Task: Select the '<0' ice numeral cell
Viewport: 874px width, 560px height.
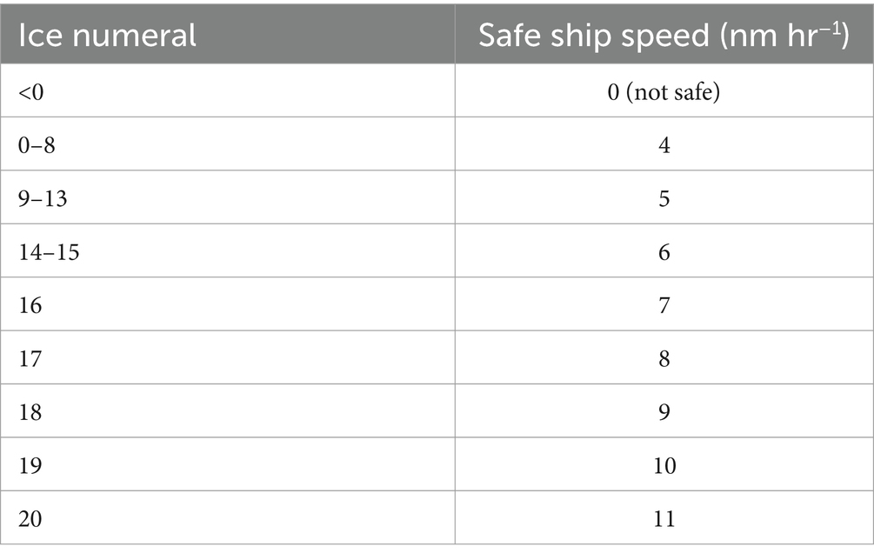Action: (228, 90)
